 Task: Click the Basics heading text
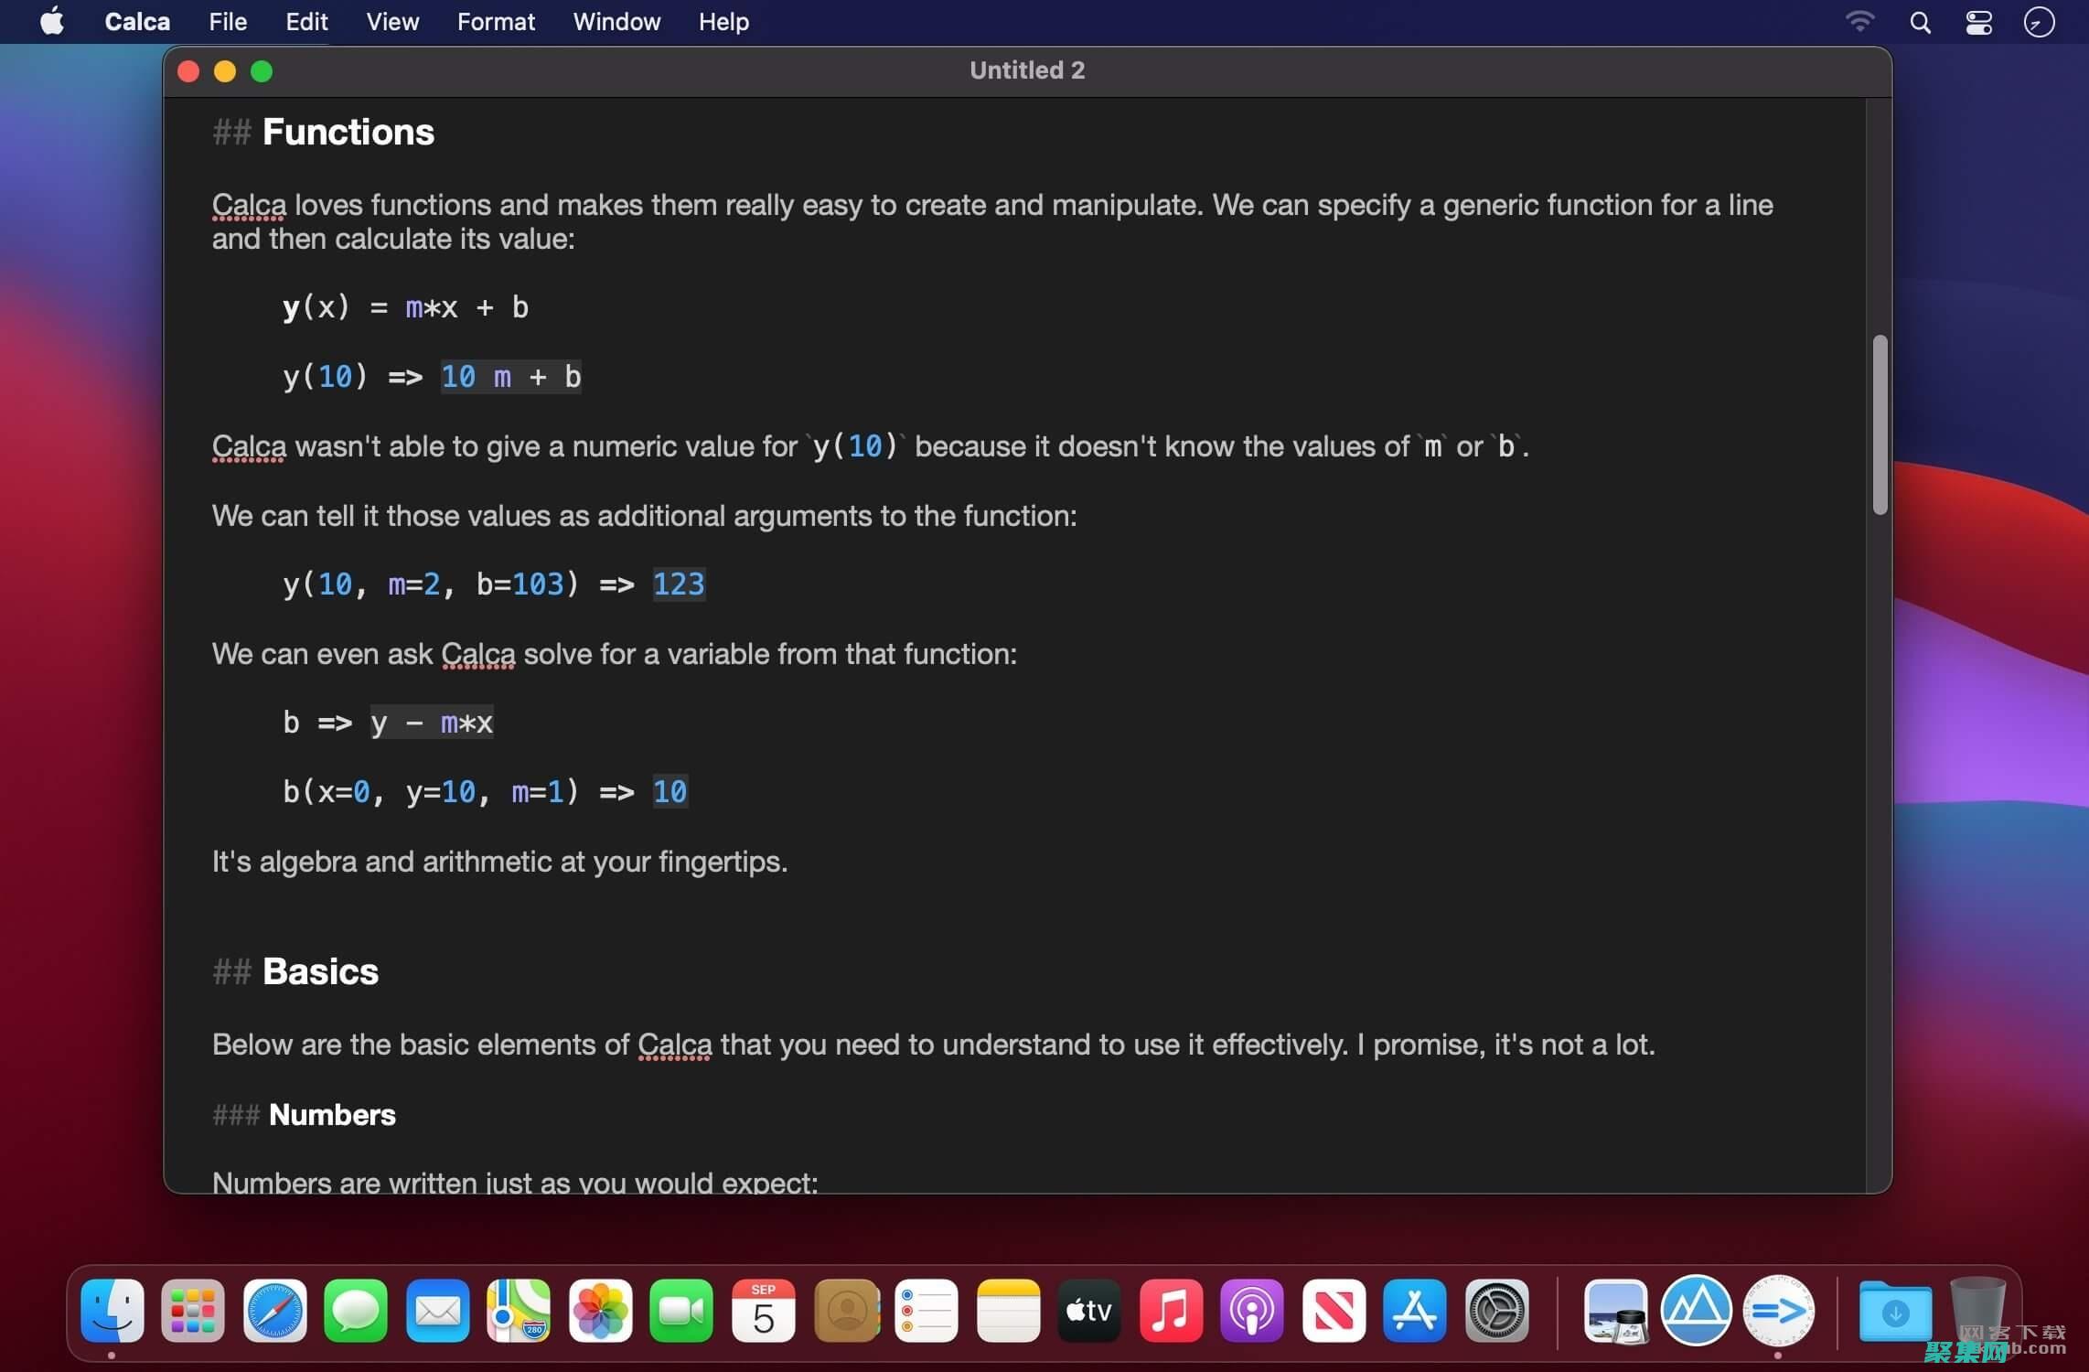pos(320,971)
